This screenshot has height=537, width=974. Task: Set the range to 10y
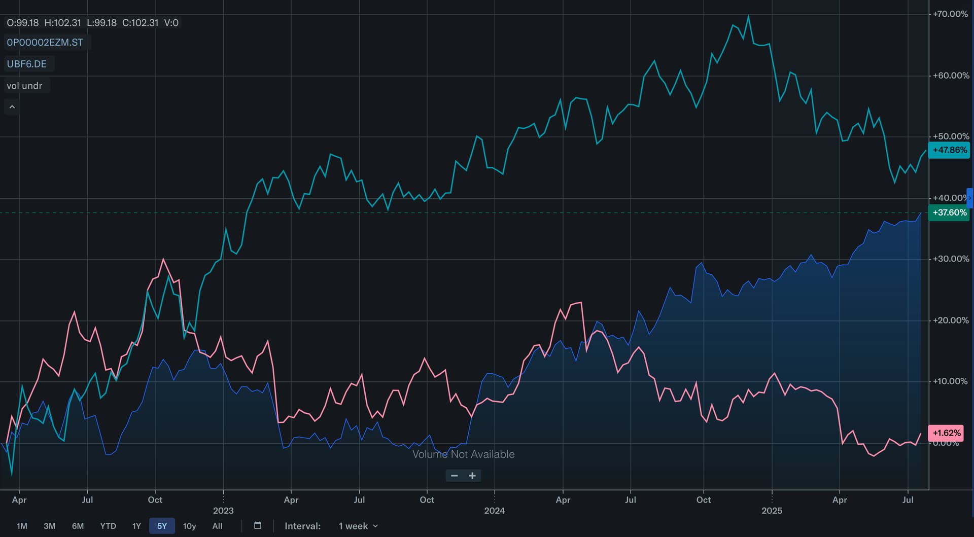coord(189,526)
